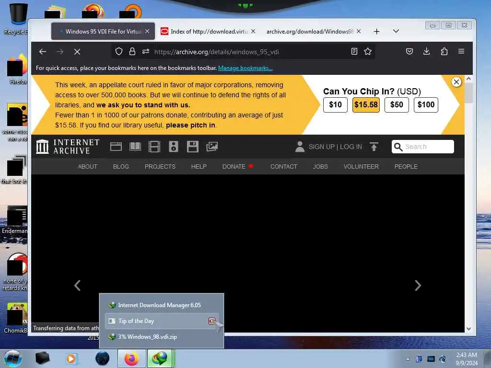Select the $15.58 donation amount

click(366, 105)
